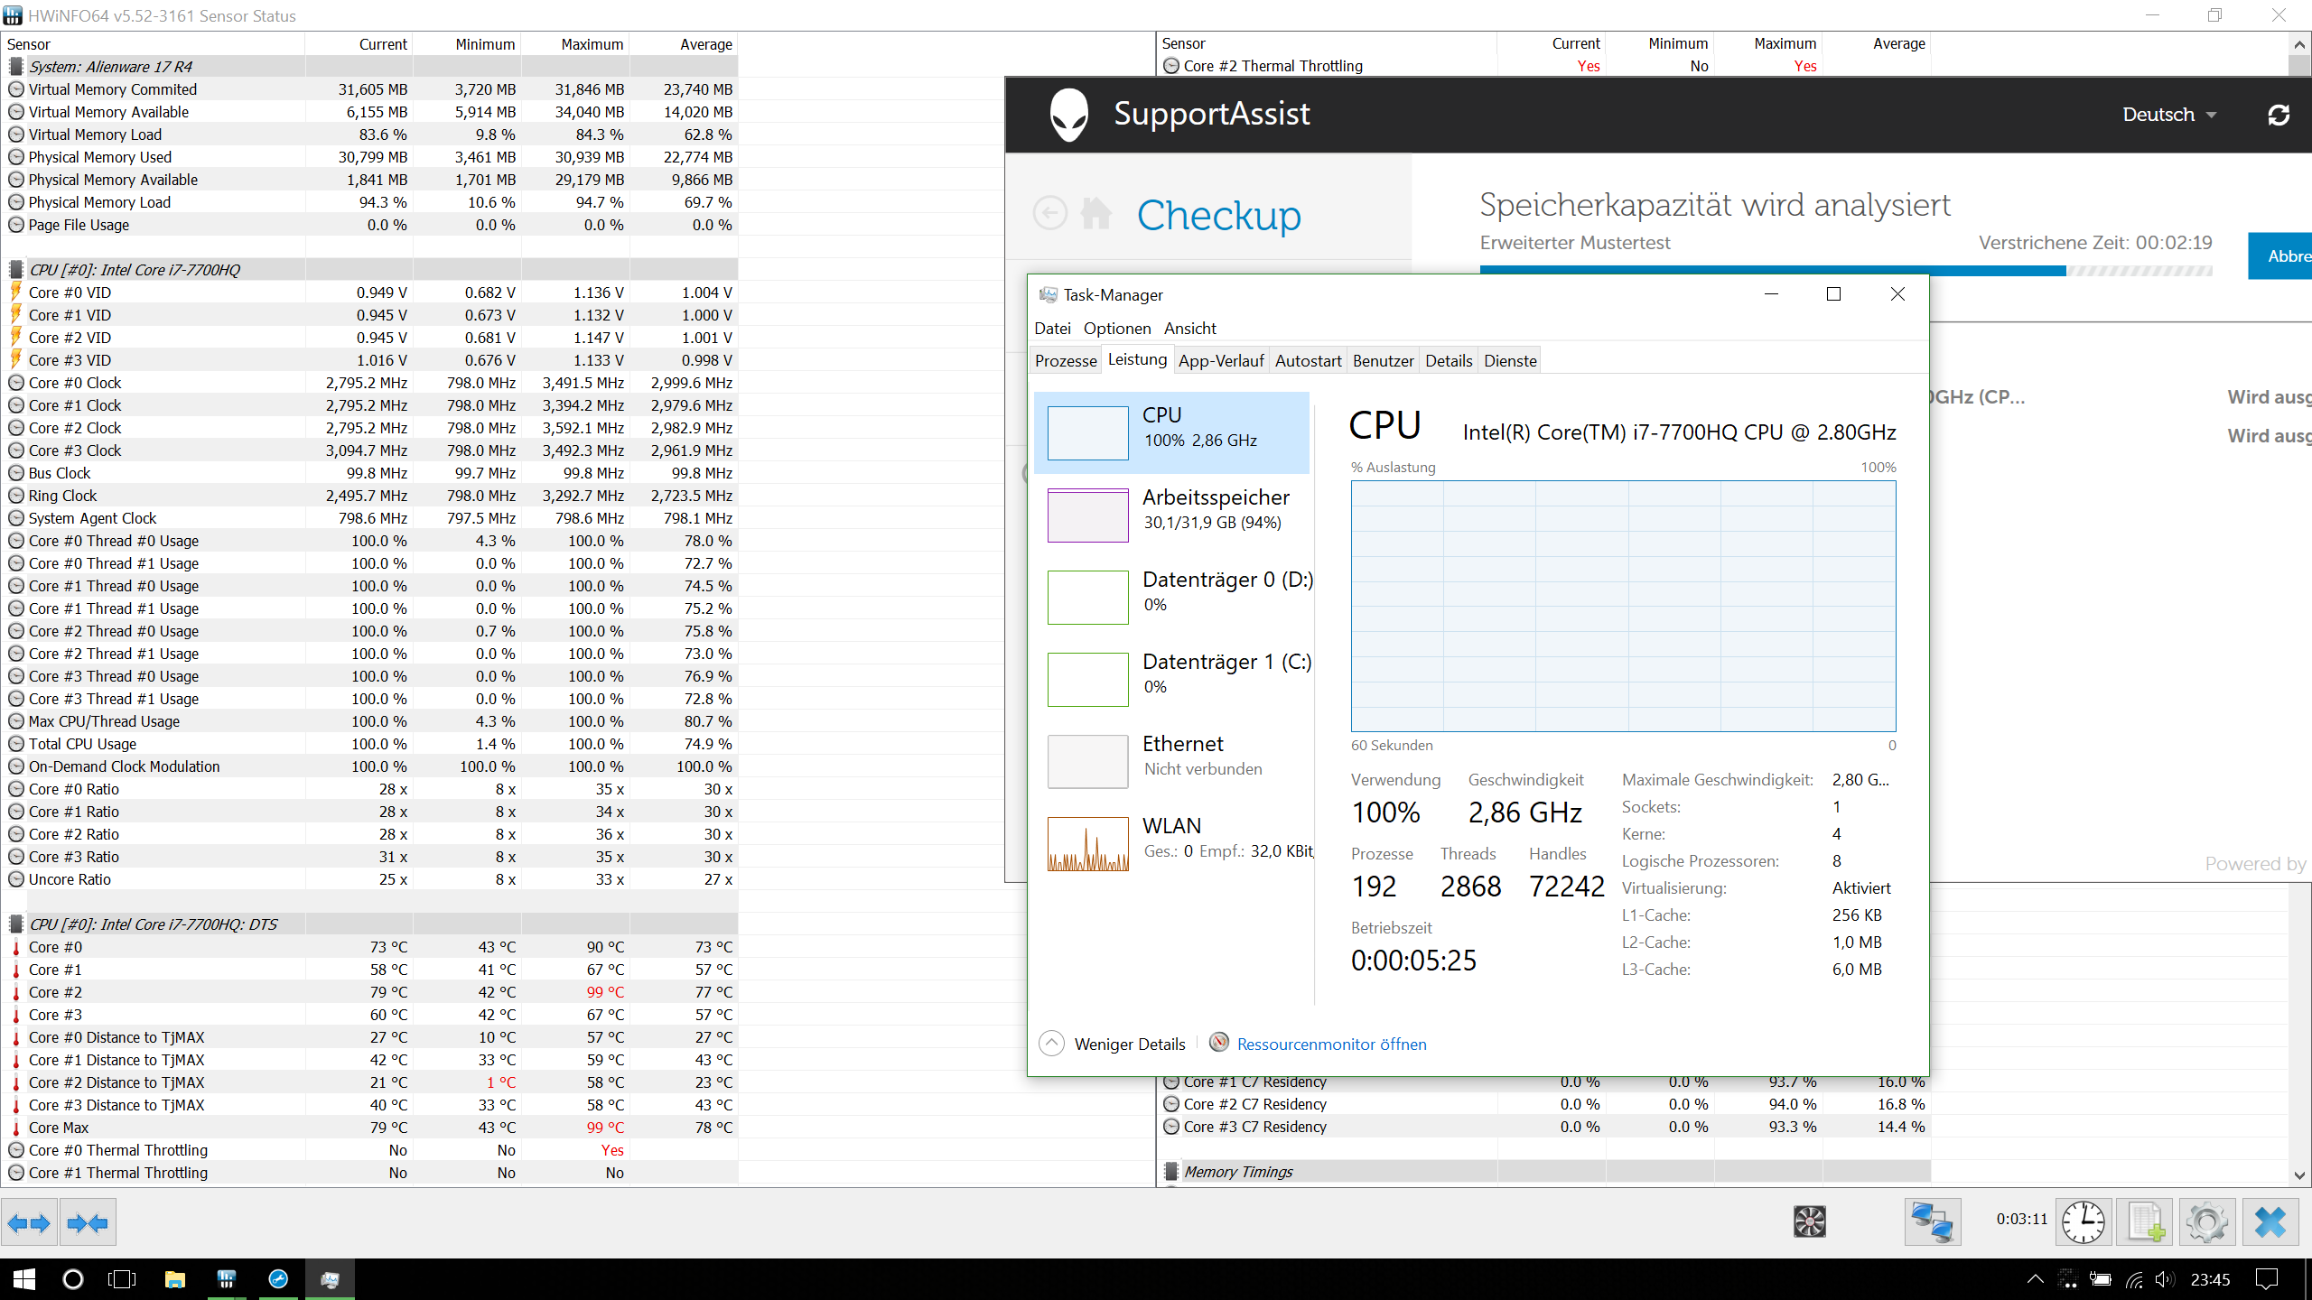Click the SupportAssist refresh icon
This screenshot has height=1300, width=2312.
pos(2279,115)
